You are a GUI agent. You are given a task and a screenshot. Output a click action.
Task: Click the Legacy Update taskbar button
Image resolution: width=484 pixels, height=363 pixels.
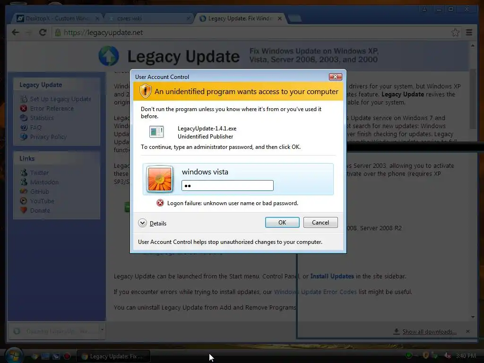(x=113, y=356)
